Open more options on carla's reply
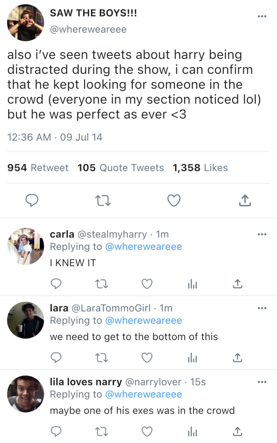This screenshot has width=277, height=443. pyautogui.click(x=262, y=234)
